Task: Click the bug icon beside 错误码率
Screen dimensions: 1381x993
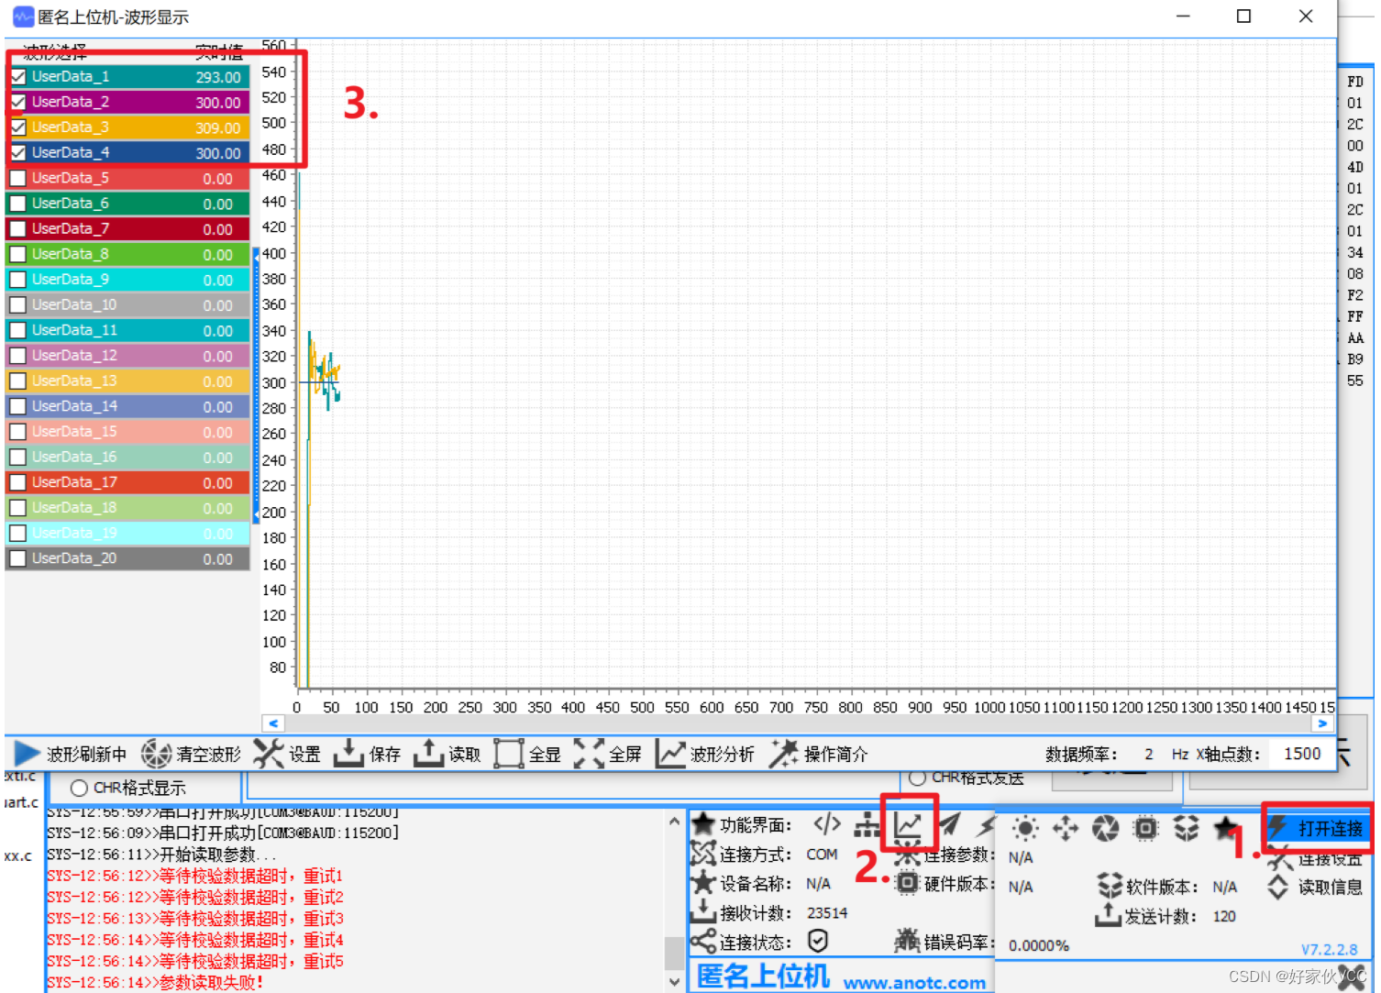Action: (907, 940)
